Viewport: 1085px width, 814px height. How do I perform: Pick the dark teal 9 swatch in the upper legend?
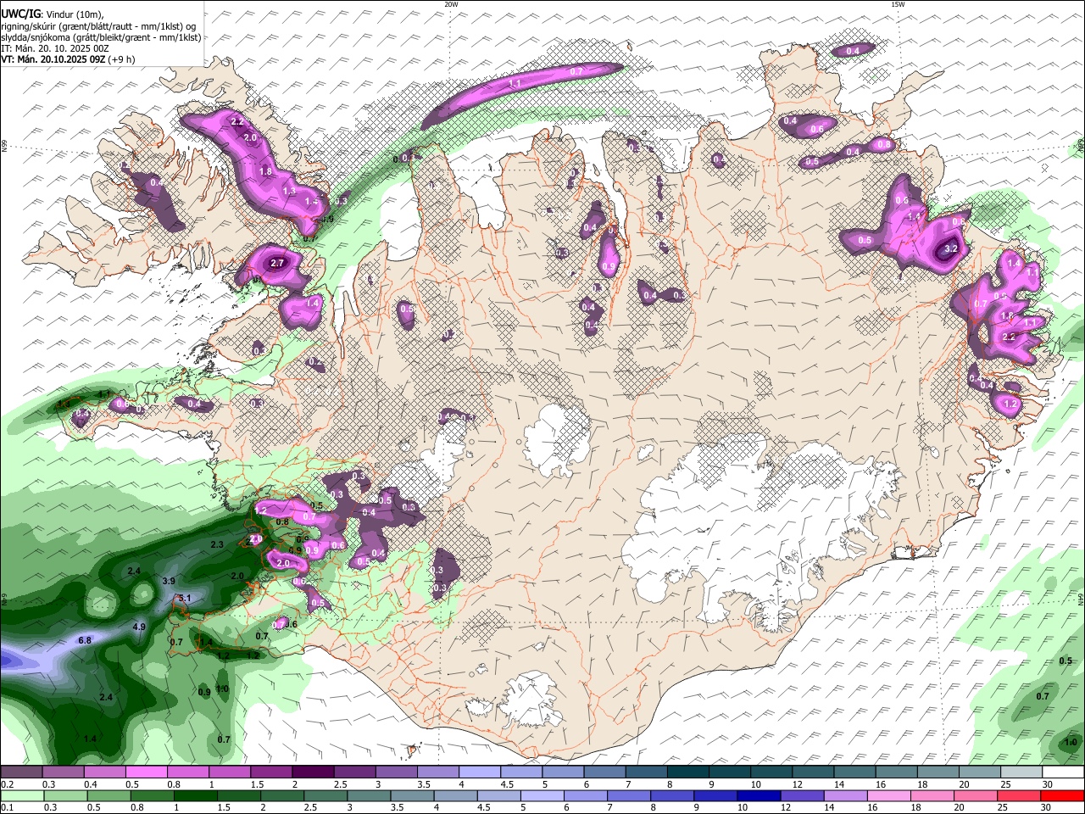coord(730,772)
